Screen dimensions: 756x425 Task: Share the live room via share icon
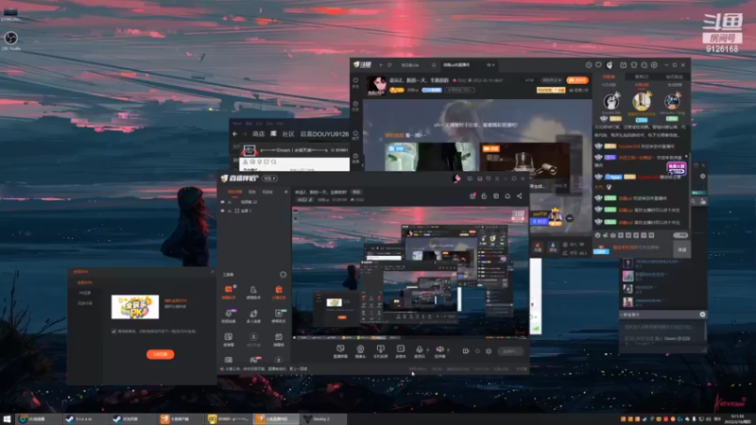click(519, 196)
